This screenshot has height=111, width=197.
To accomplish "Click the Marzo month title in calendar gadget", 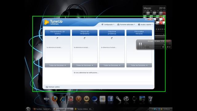I will pyautogui.click(x=147, y=8).
